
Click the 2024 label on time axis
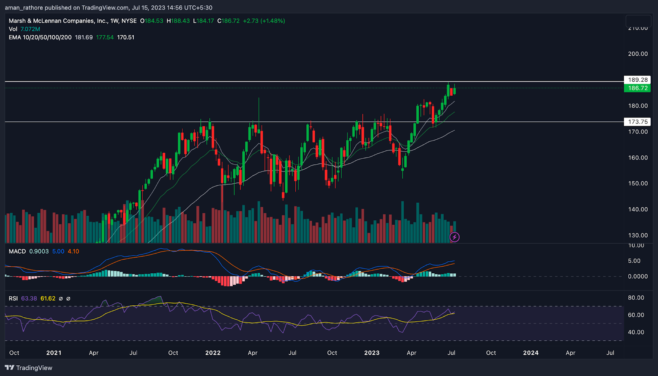pos(531,353)
